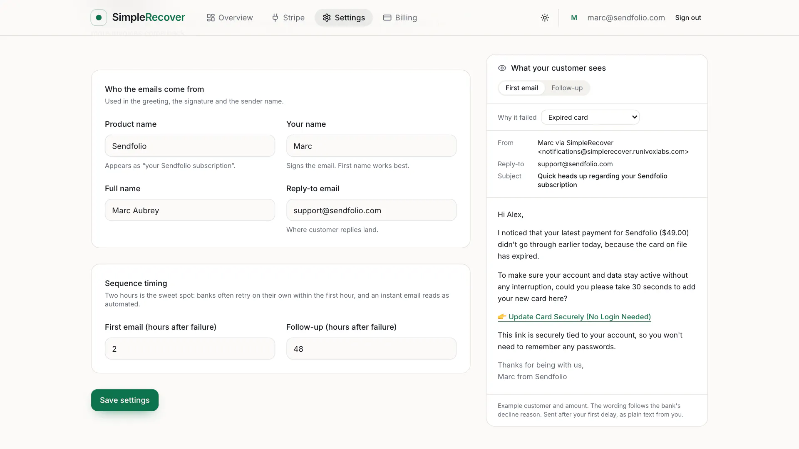Image resolution: width=799 pixels, height=449 pixels.
Task: Sign out of the account
Action: click(688, 17)
